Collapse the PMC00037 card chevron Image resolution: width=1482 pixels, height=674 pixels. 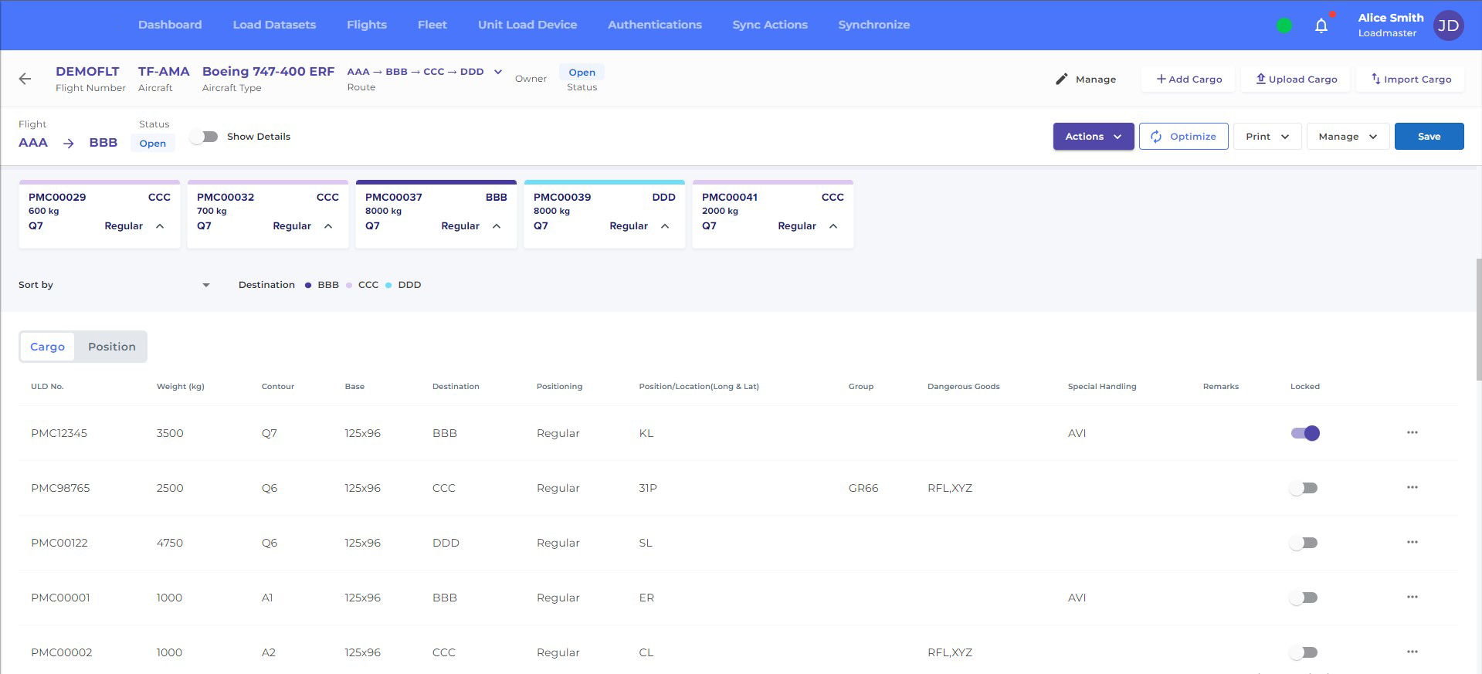(497, 226)
